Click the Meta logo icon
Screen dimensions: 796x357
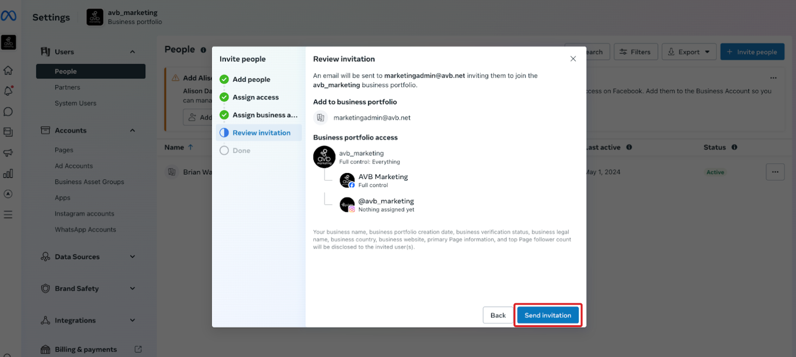8,16
